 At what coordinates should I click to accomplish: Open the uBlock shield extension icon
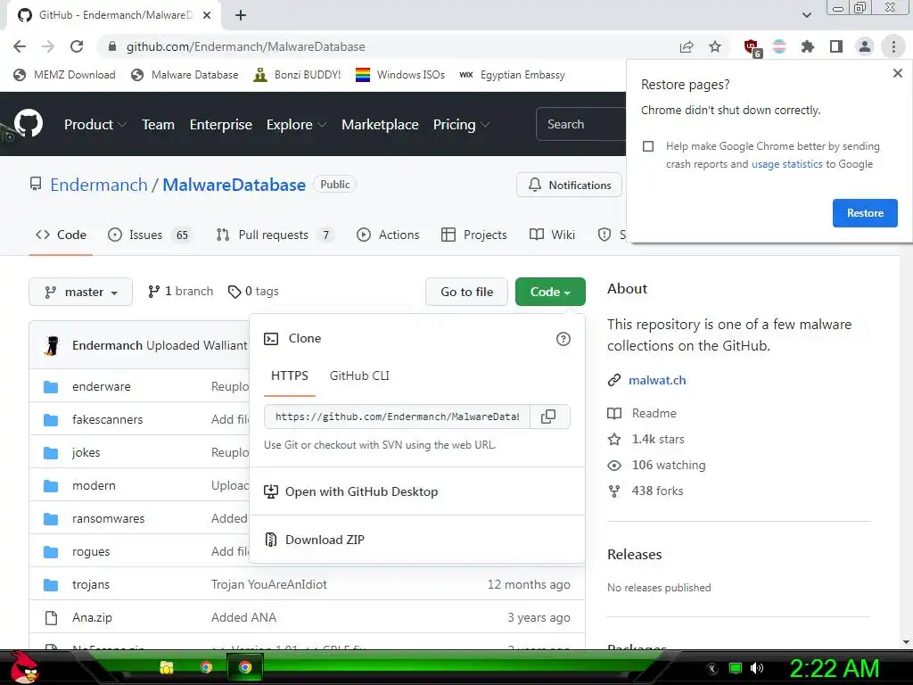[752, 47]
